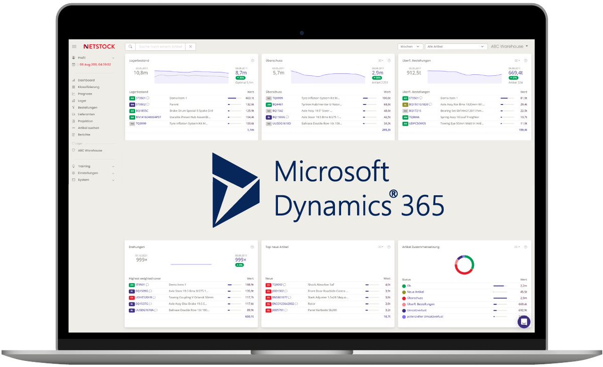The height and width of the screenshot is (367, 603).
Task: Open Berichte in the sidebar
Action: click(84, 135)
